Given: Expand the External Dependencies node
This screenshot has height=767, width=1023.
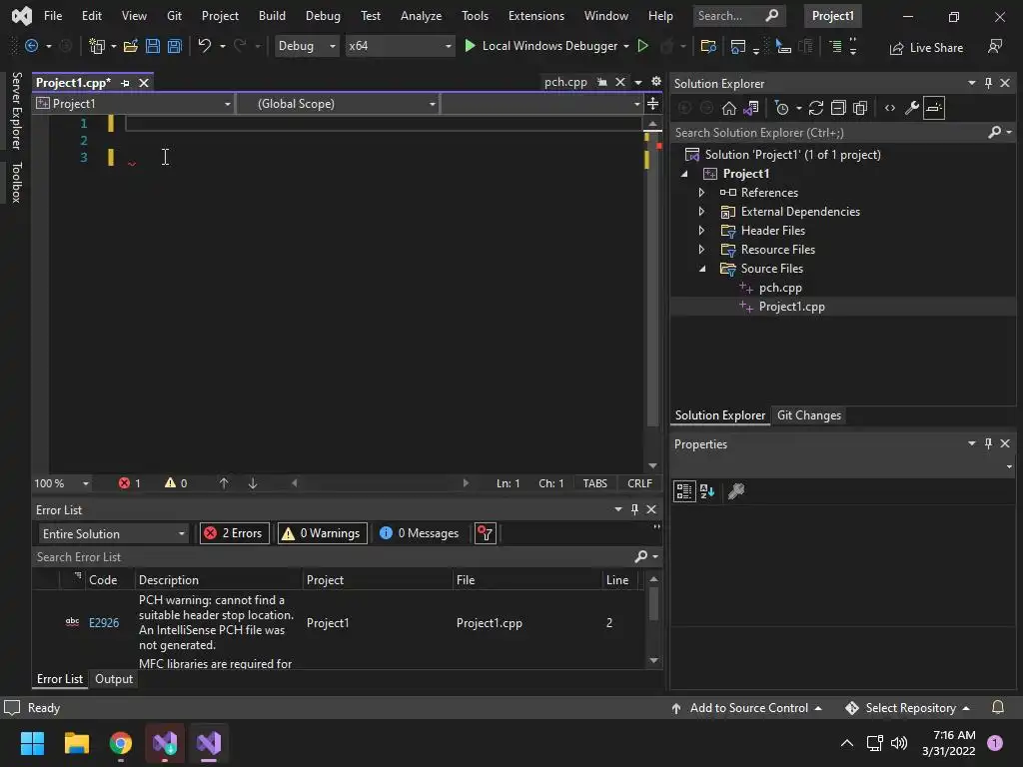Looking at the screenshot, I should pyautogui.click(x=701, y=212).
